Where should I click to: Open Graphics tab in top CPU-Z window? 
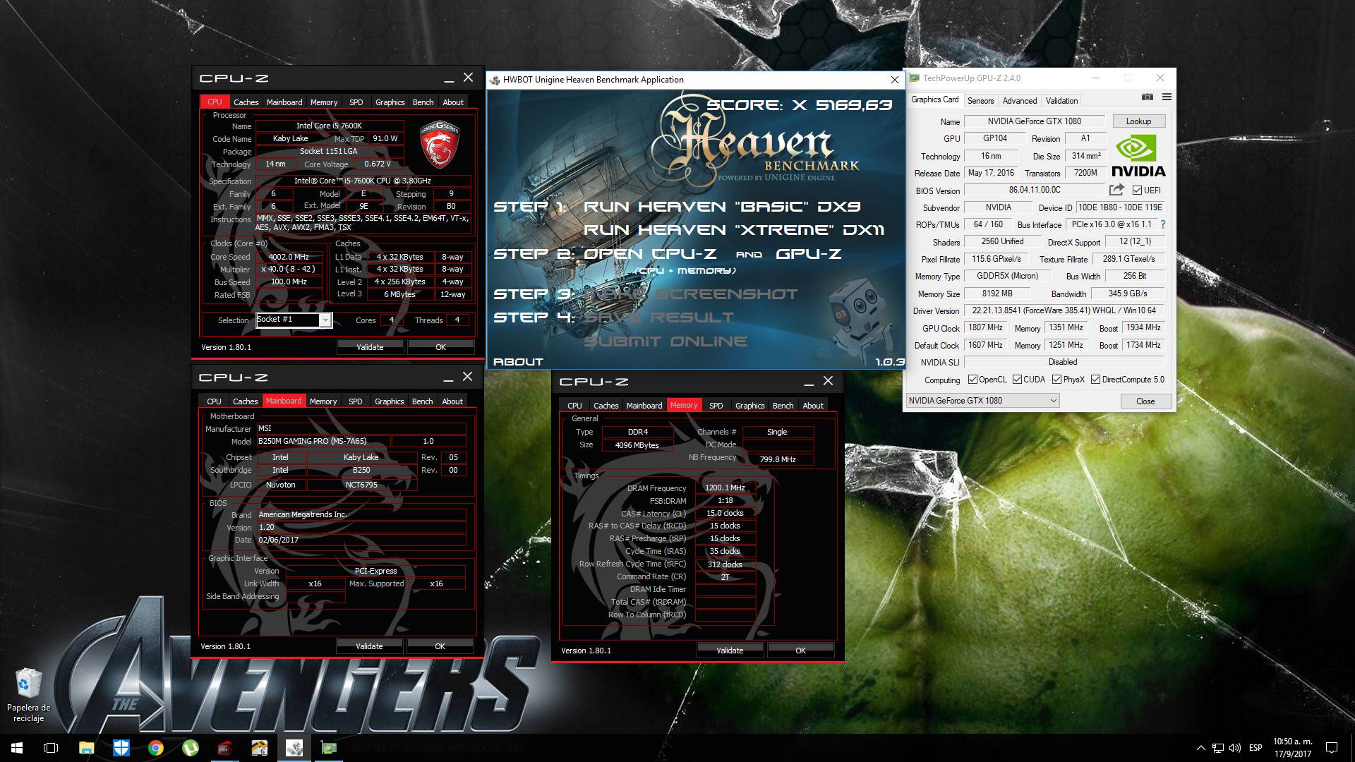(x=390, y=102)
